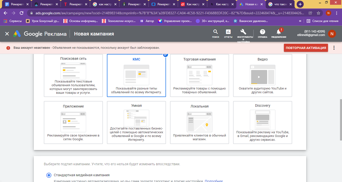Click the Google Ads logo

(17, 34)
